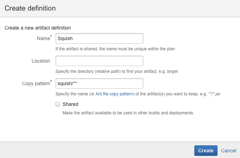Click the Copy pattern field with squish/**
The width and height of the screenshot is (240, 158).
99,83
